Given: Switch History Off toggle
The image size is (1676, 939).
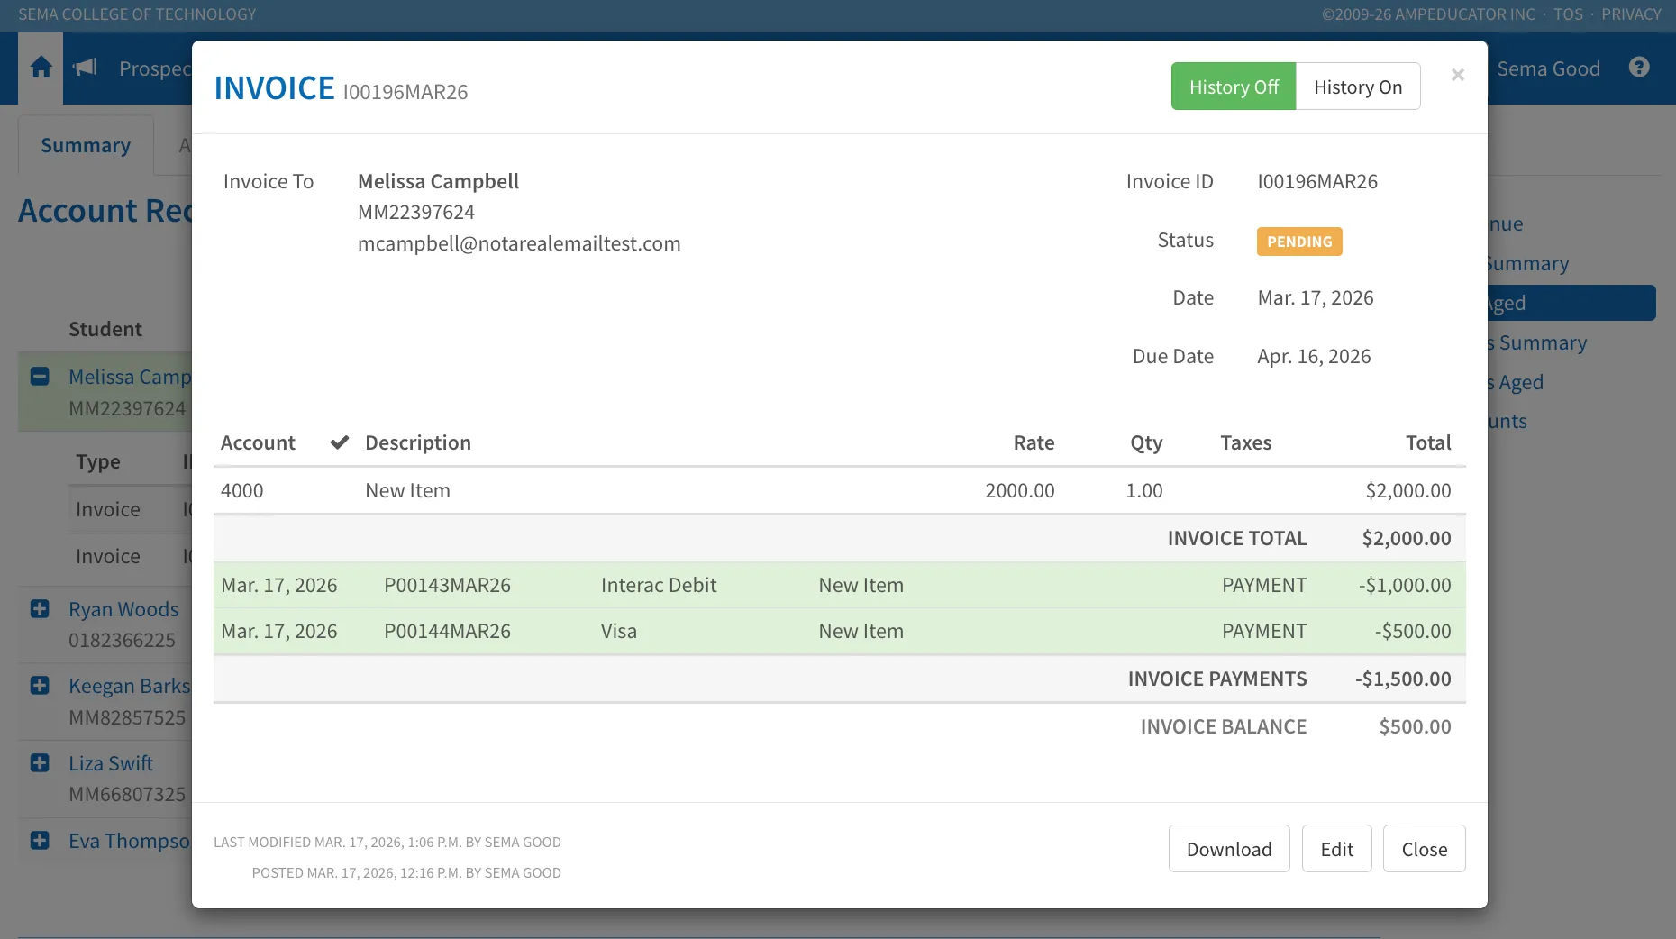Looking at the screenshot, I should [1234, 87].
